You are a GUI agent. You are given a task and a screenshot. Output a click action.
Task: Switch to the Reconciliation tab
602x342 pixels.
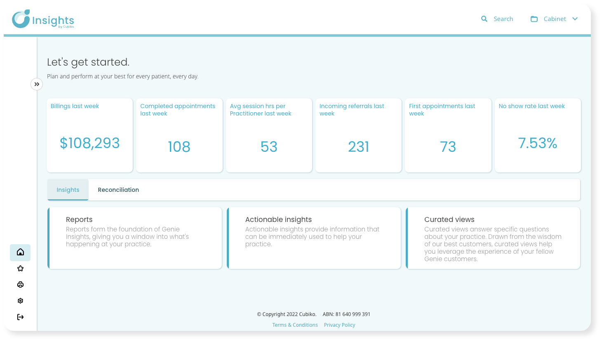tap(118, 189)
